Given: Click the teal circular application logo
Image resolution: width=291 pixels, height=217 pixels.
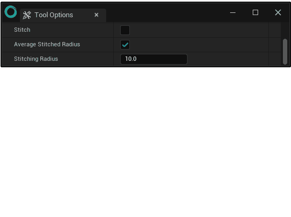Looking at the screenshot, I should (11, 12).
